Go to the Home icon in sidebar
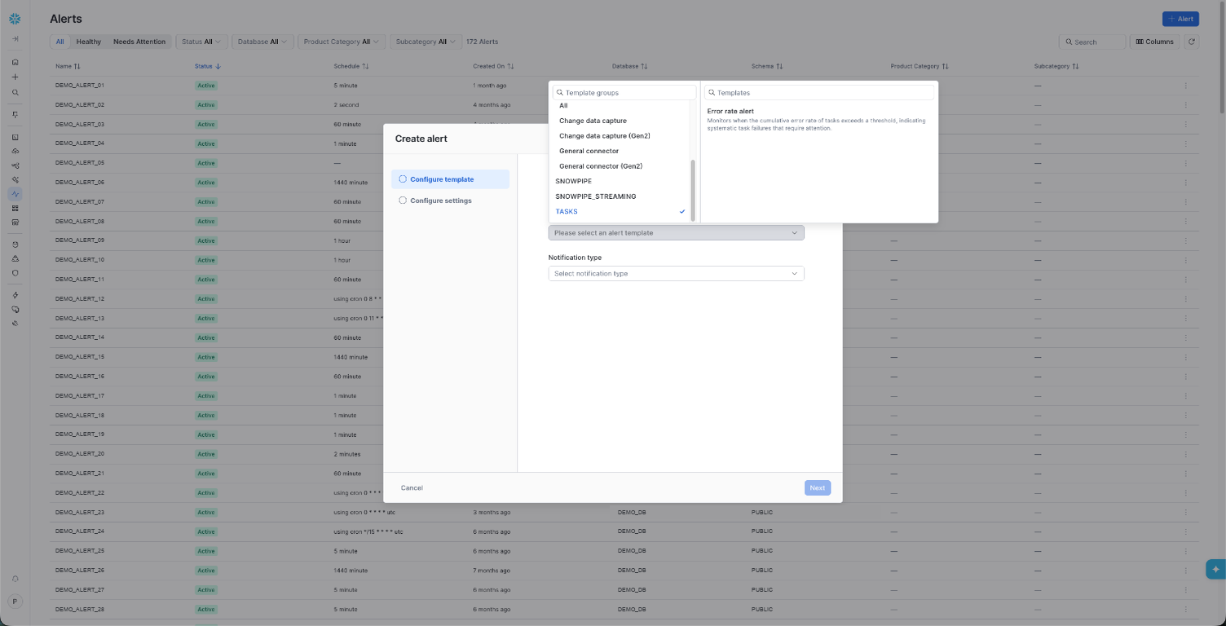The width and height of the screenshot is (1226, 626). (x=15, y=62)
